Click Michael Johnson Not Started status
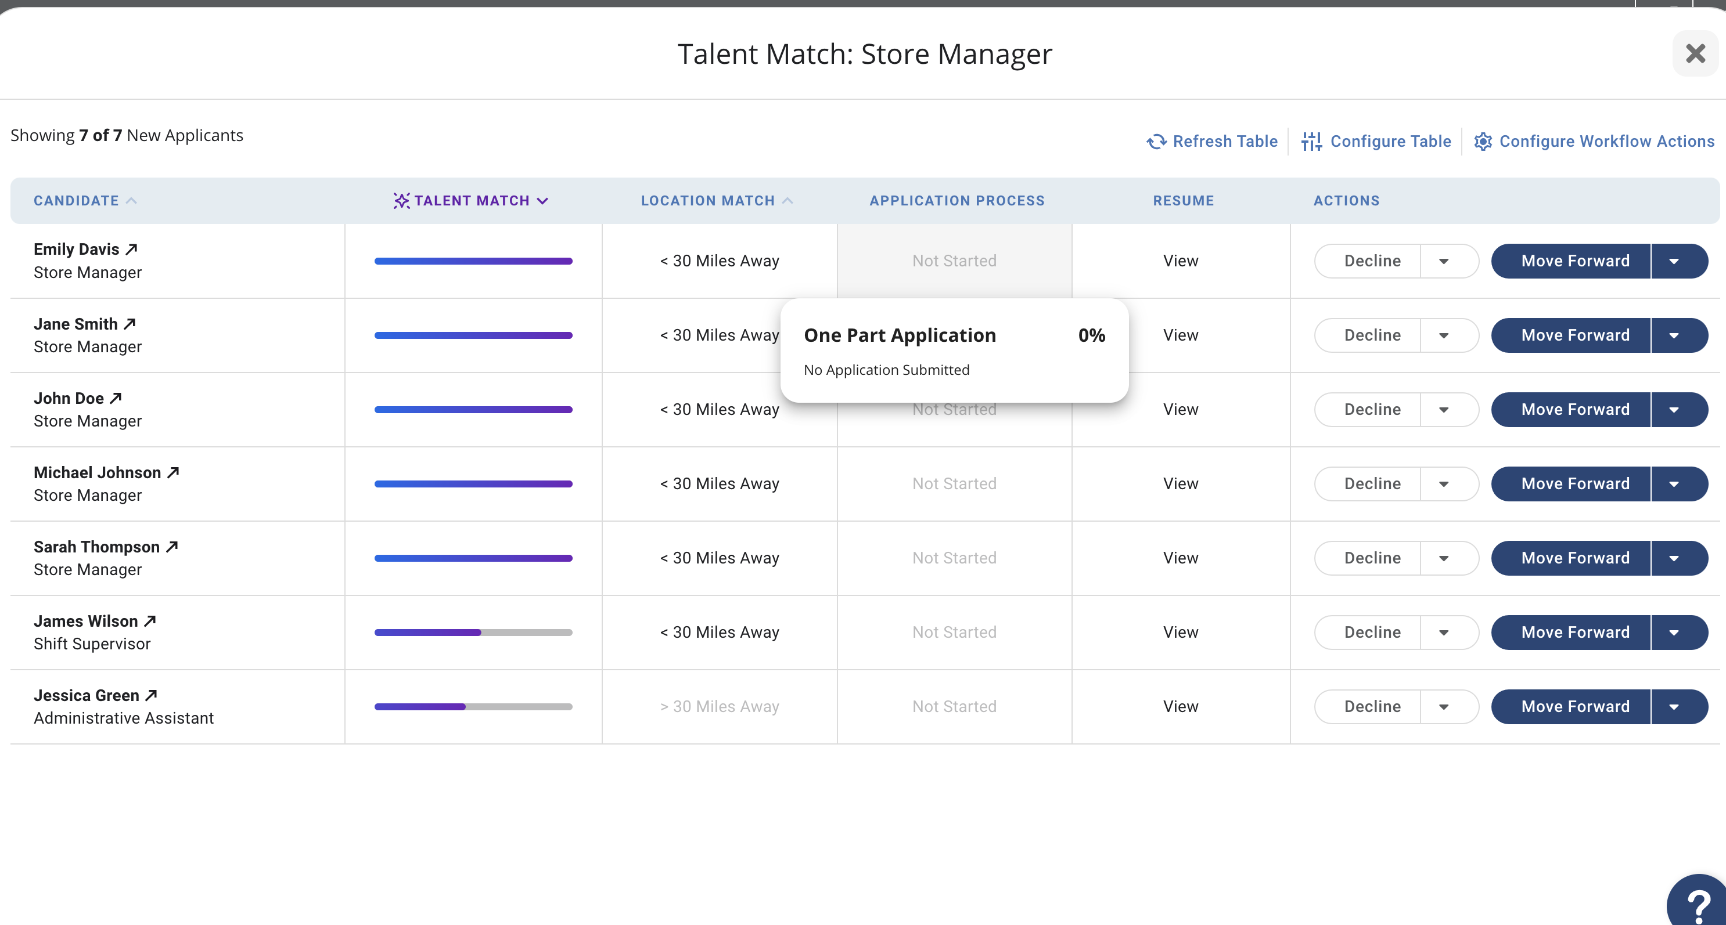The height and width of the screenshot is (925, 1726). (954, 484)
